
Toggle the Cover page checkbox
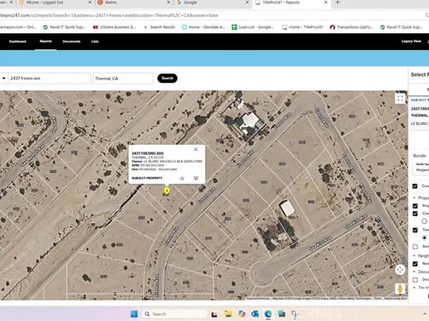click(x=415, y=186)
